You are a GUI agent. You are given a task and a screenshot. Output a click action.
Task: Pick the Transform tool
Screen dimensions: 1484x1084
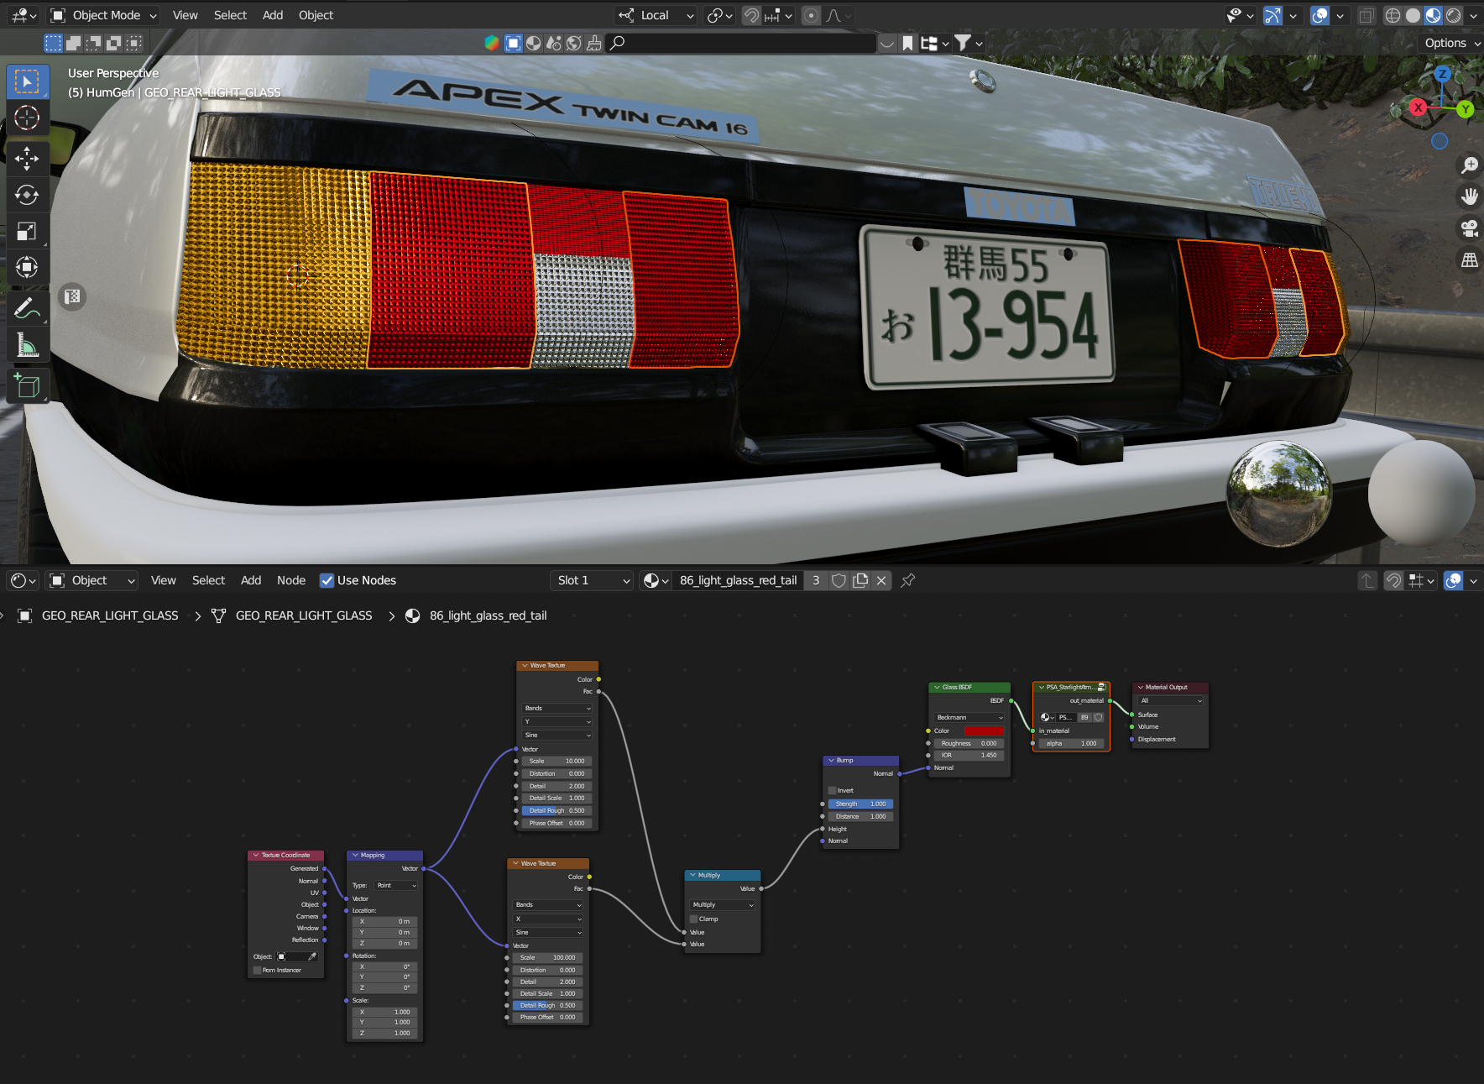tap(27, 267)
